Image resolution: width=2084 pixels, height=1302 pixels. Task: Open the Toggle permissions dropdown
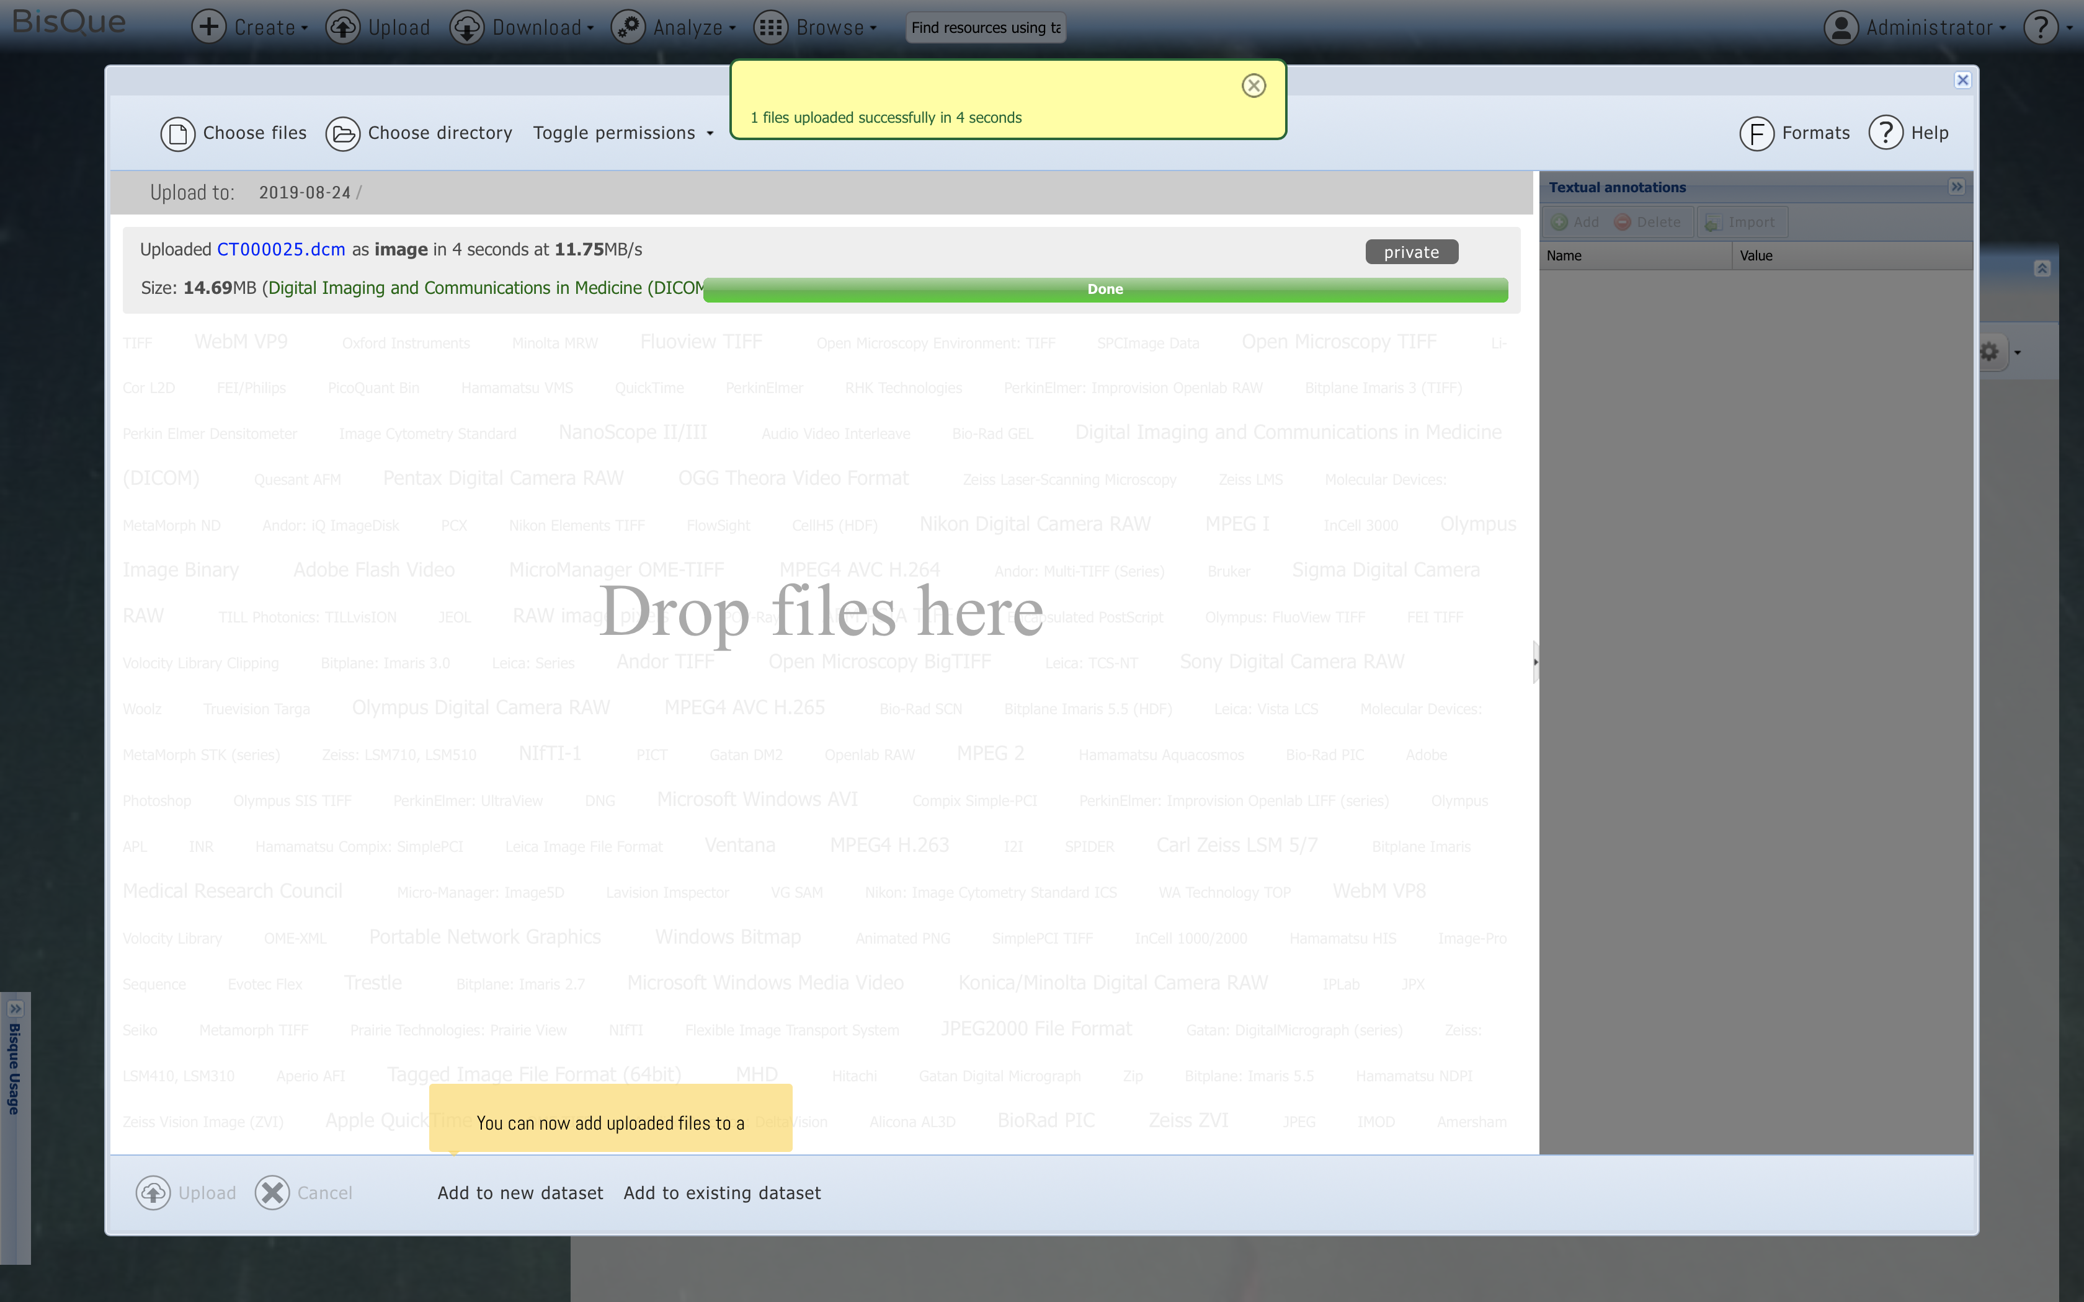[x=623, y=133]
